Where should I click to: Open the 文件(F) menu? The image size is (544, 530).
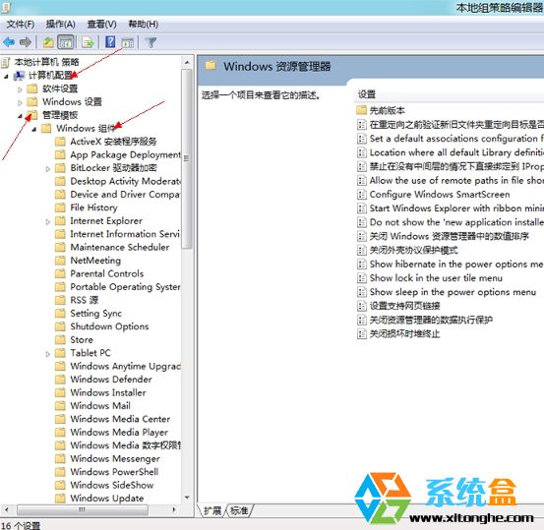pos(21,25)
